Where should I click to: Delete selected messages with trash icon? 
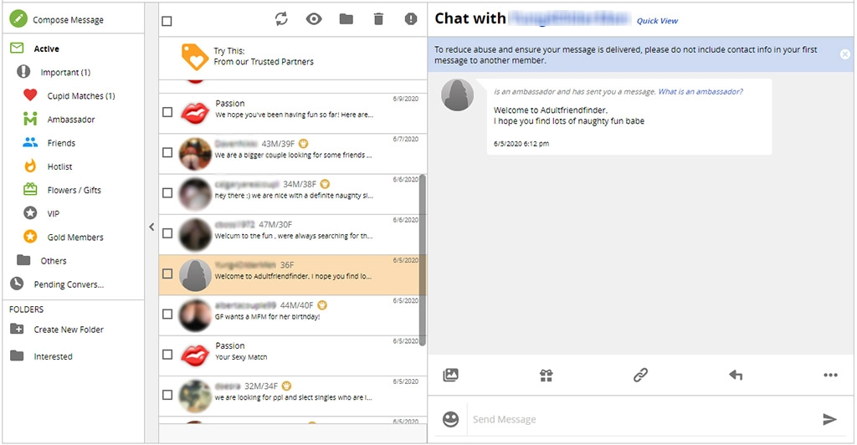pyautogui.click(x=378, y=19)
